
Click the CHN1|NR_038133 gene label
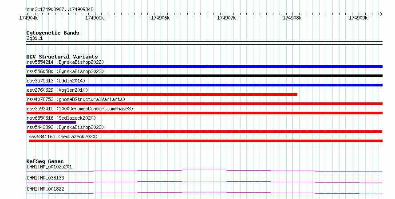pyautogui.click(x=45, y=178)
